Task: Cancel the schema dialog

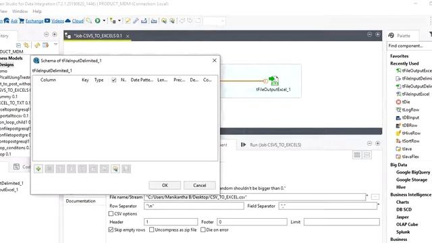Action: click(200, 185)
